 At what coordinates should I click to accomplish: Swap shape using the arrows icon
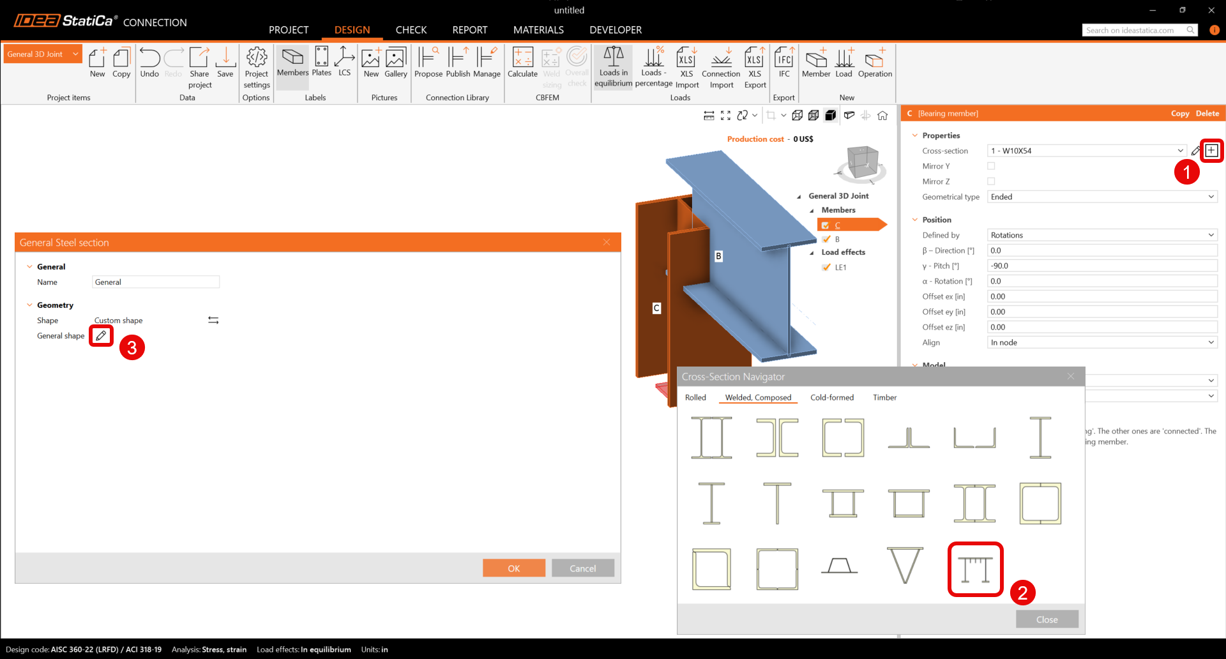click(213, 321)
